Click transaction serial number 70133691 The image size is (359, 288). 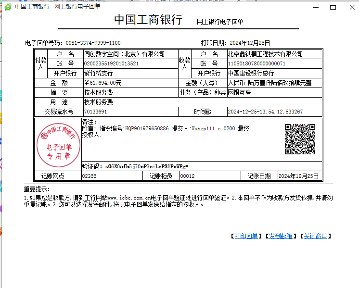point(95,112)
